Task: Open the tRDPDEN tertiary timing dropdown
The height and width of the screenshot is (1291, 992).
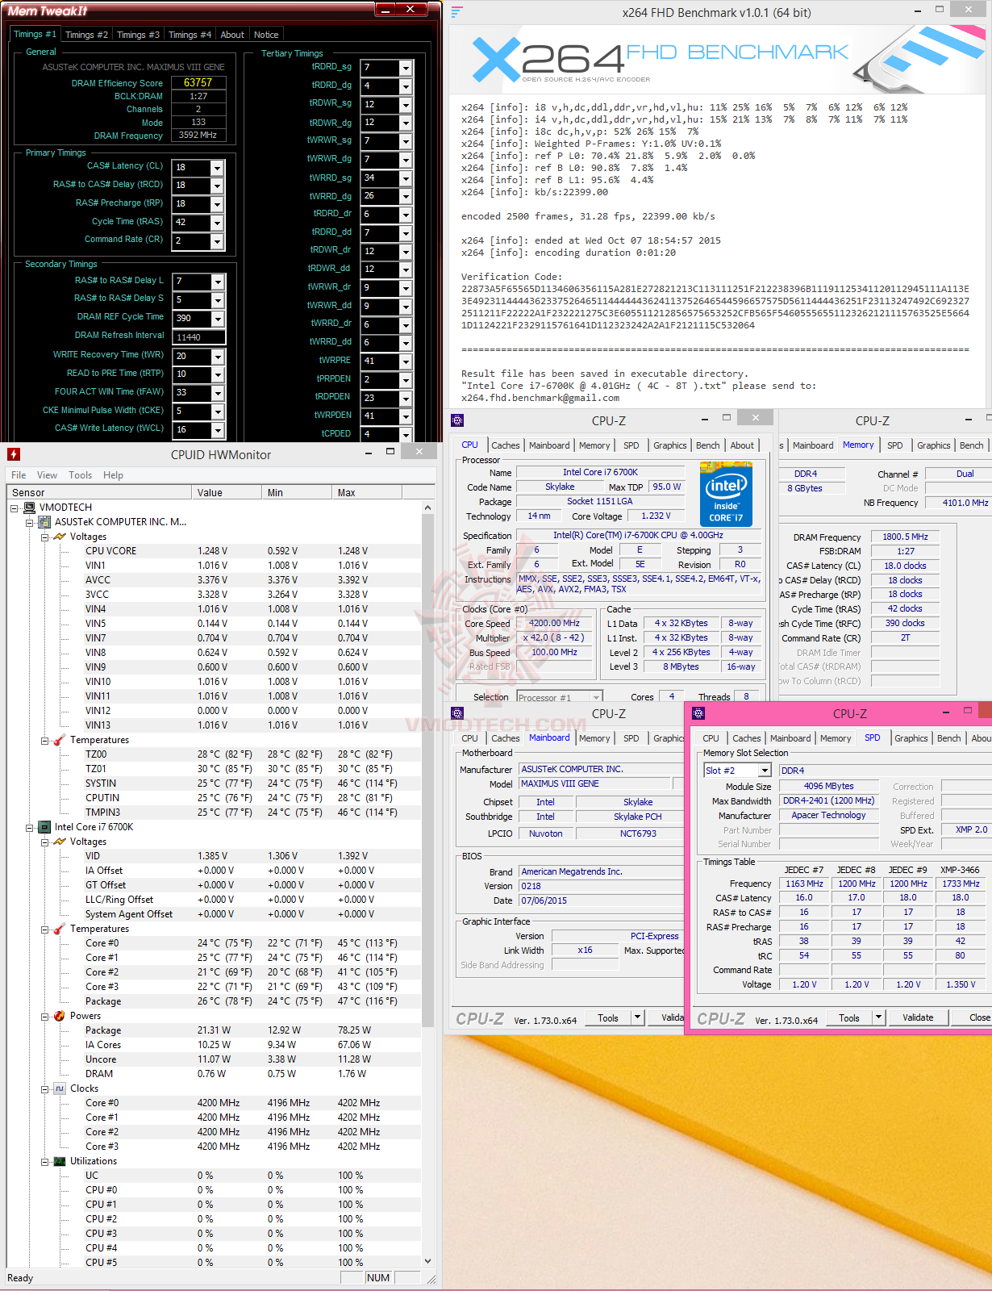Action: [x=406, y=398]
